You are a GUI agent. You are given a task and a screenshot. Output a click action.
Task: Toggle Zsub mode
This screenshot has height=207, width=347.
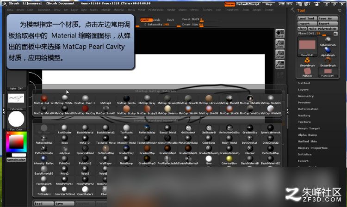click(157, 20)
